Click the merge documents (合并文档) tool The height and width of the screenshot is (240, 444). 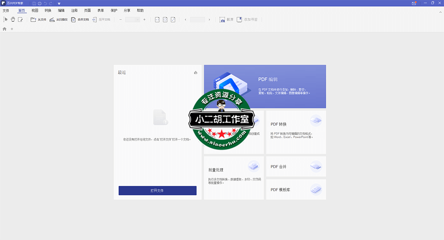pos(80,20)
